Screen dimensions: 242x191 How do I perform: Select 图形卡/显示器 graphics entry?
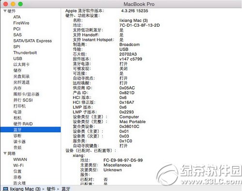[26, 94]
